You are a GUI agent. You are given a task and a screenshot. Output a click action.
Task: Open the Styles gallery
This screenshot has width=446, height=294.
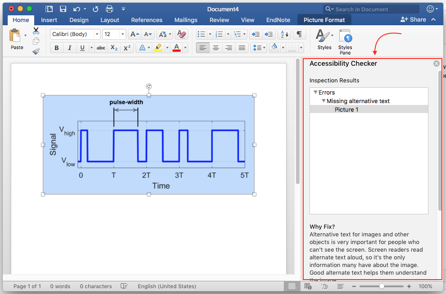tap(324, 40)
